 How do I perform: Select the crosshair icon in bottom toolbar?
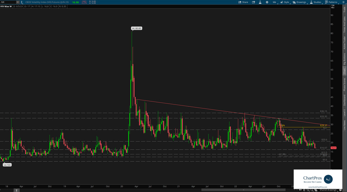(x=304, y=190)
